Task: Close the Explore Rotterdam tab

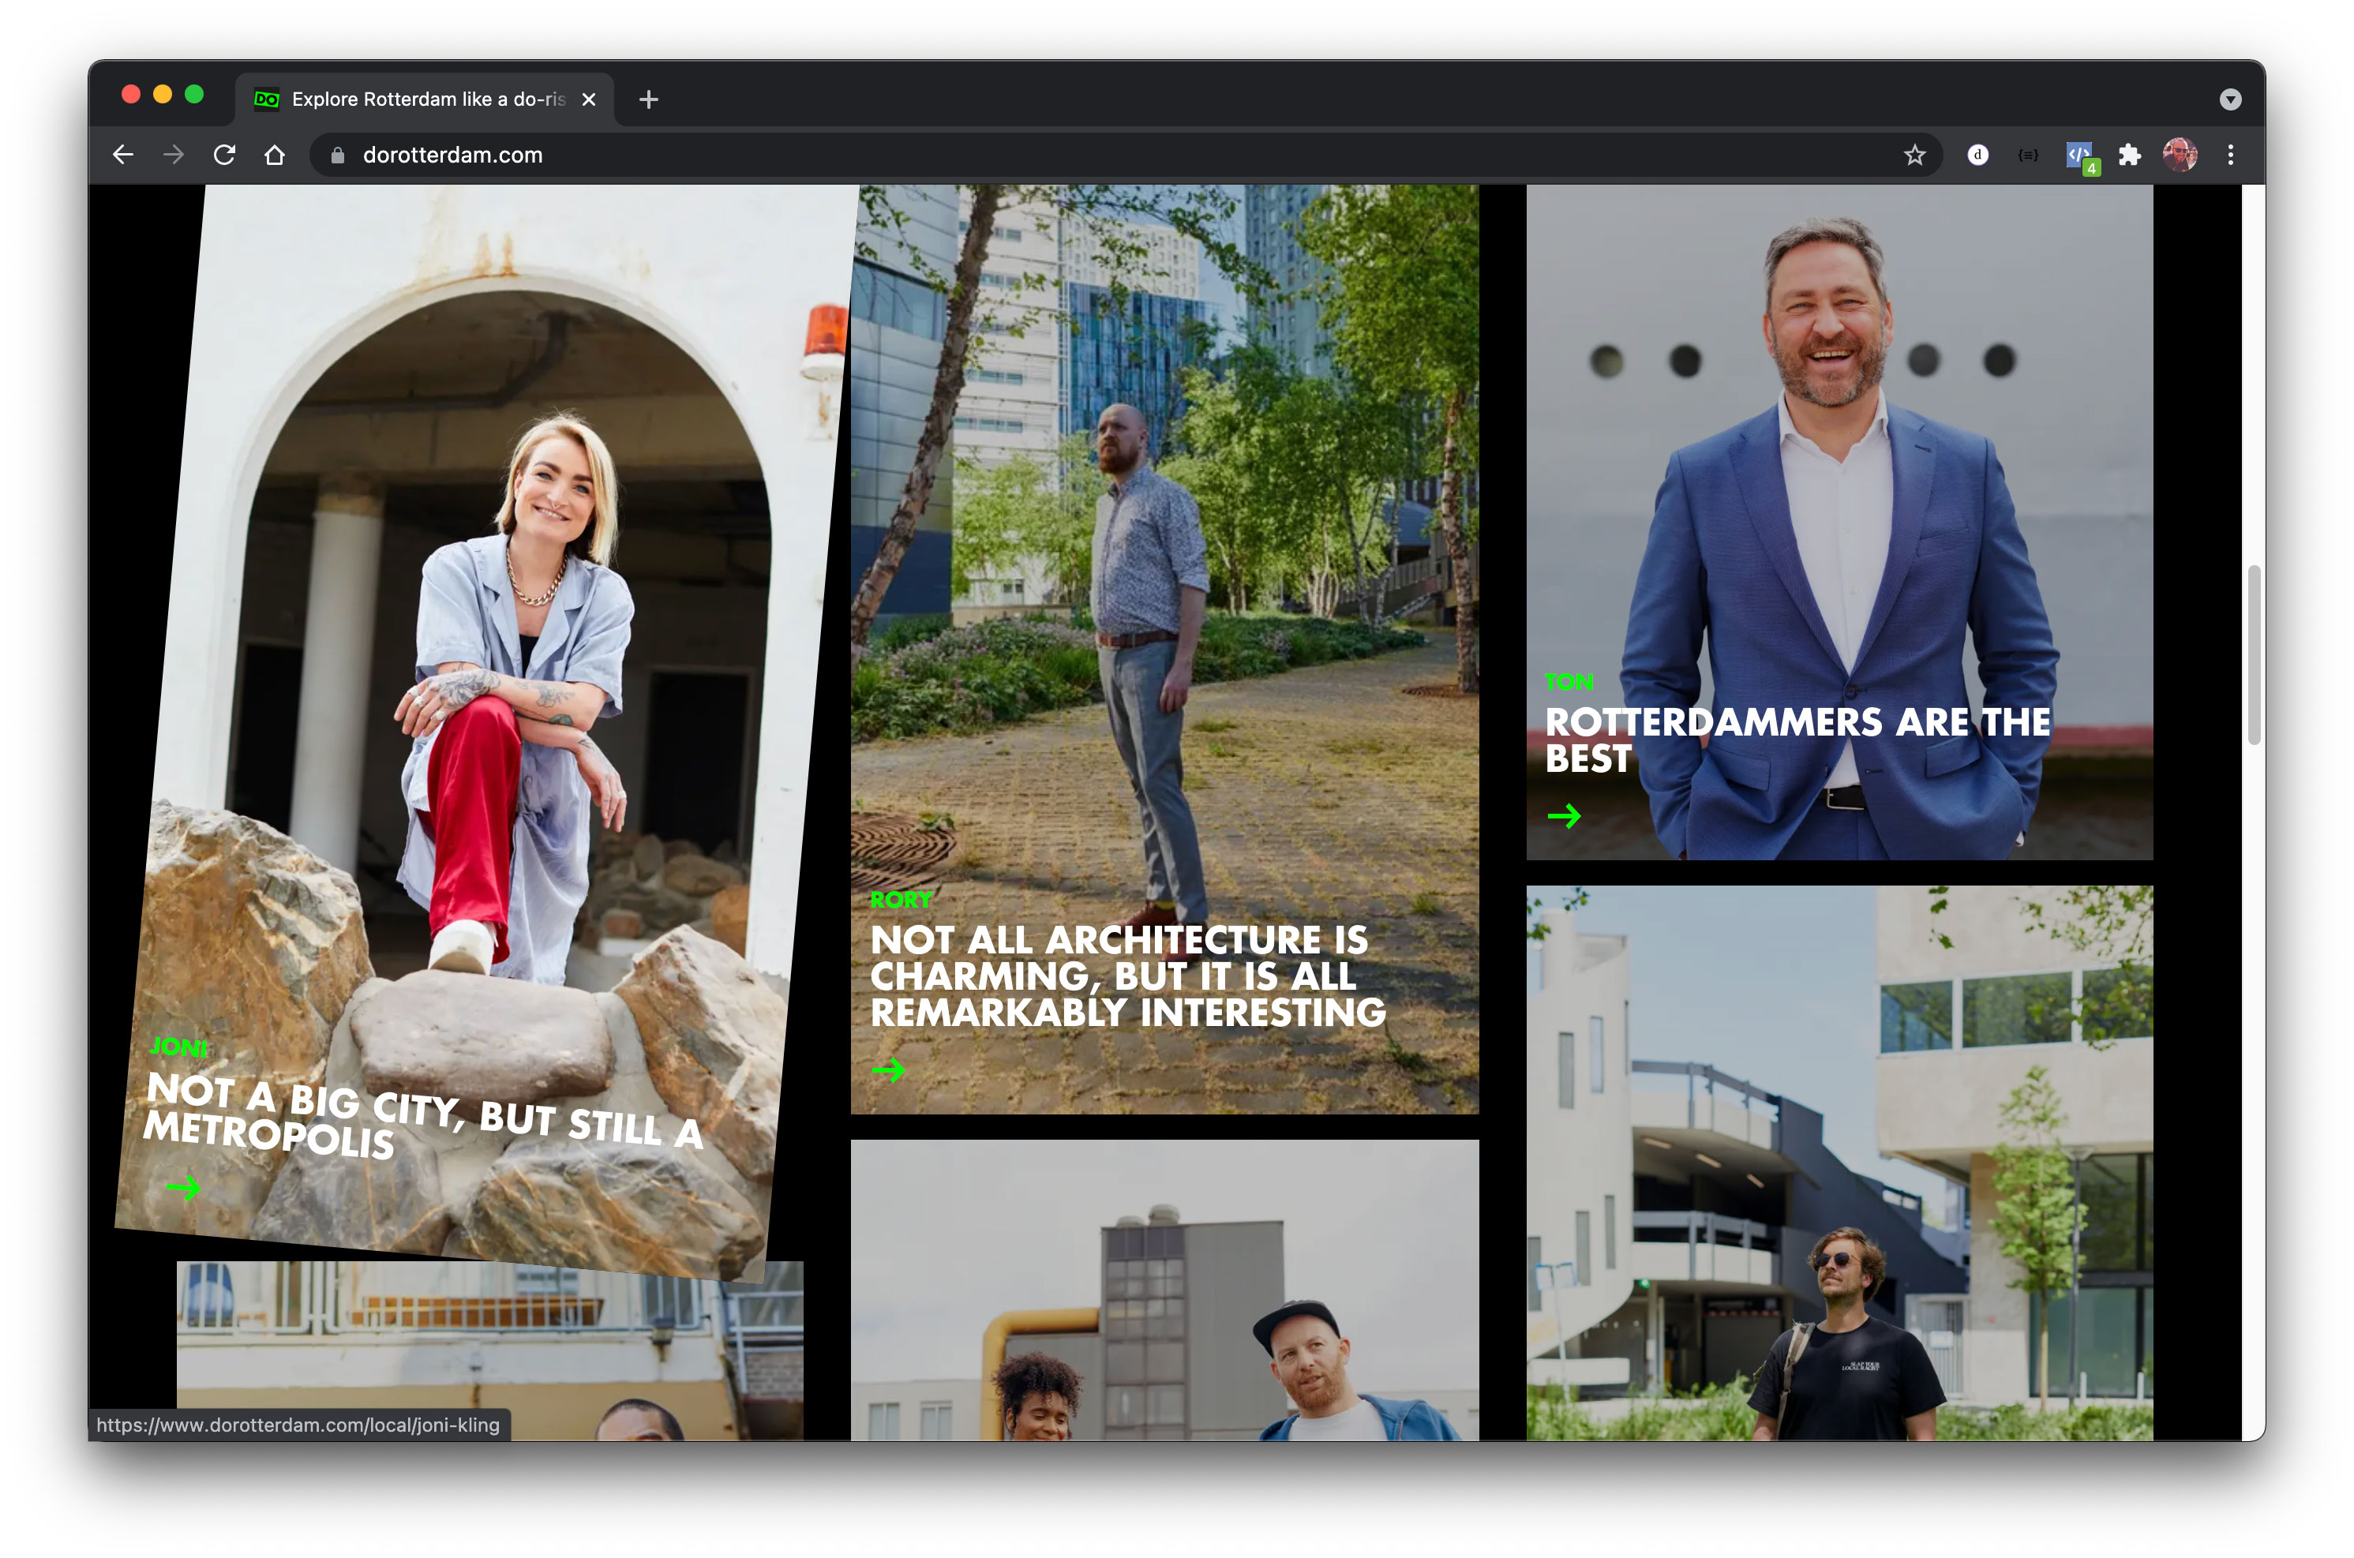Action: pyautogui.click(x=588, y=99)
